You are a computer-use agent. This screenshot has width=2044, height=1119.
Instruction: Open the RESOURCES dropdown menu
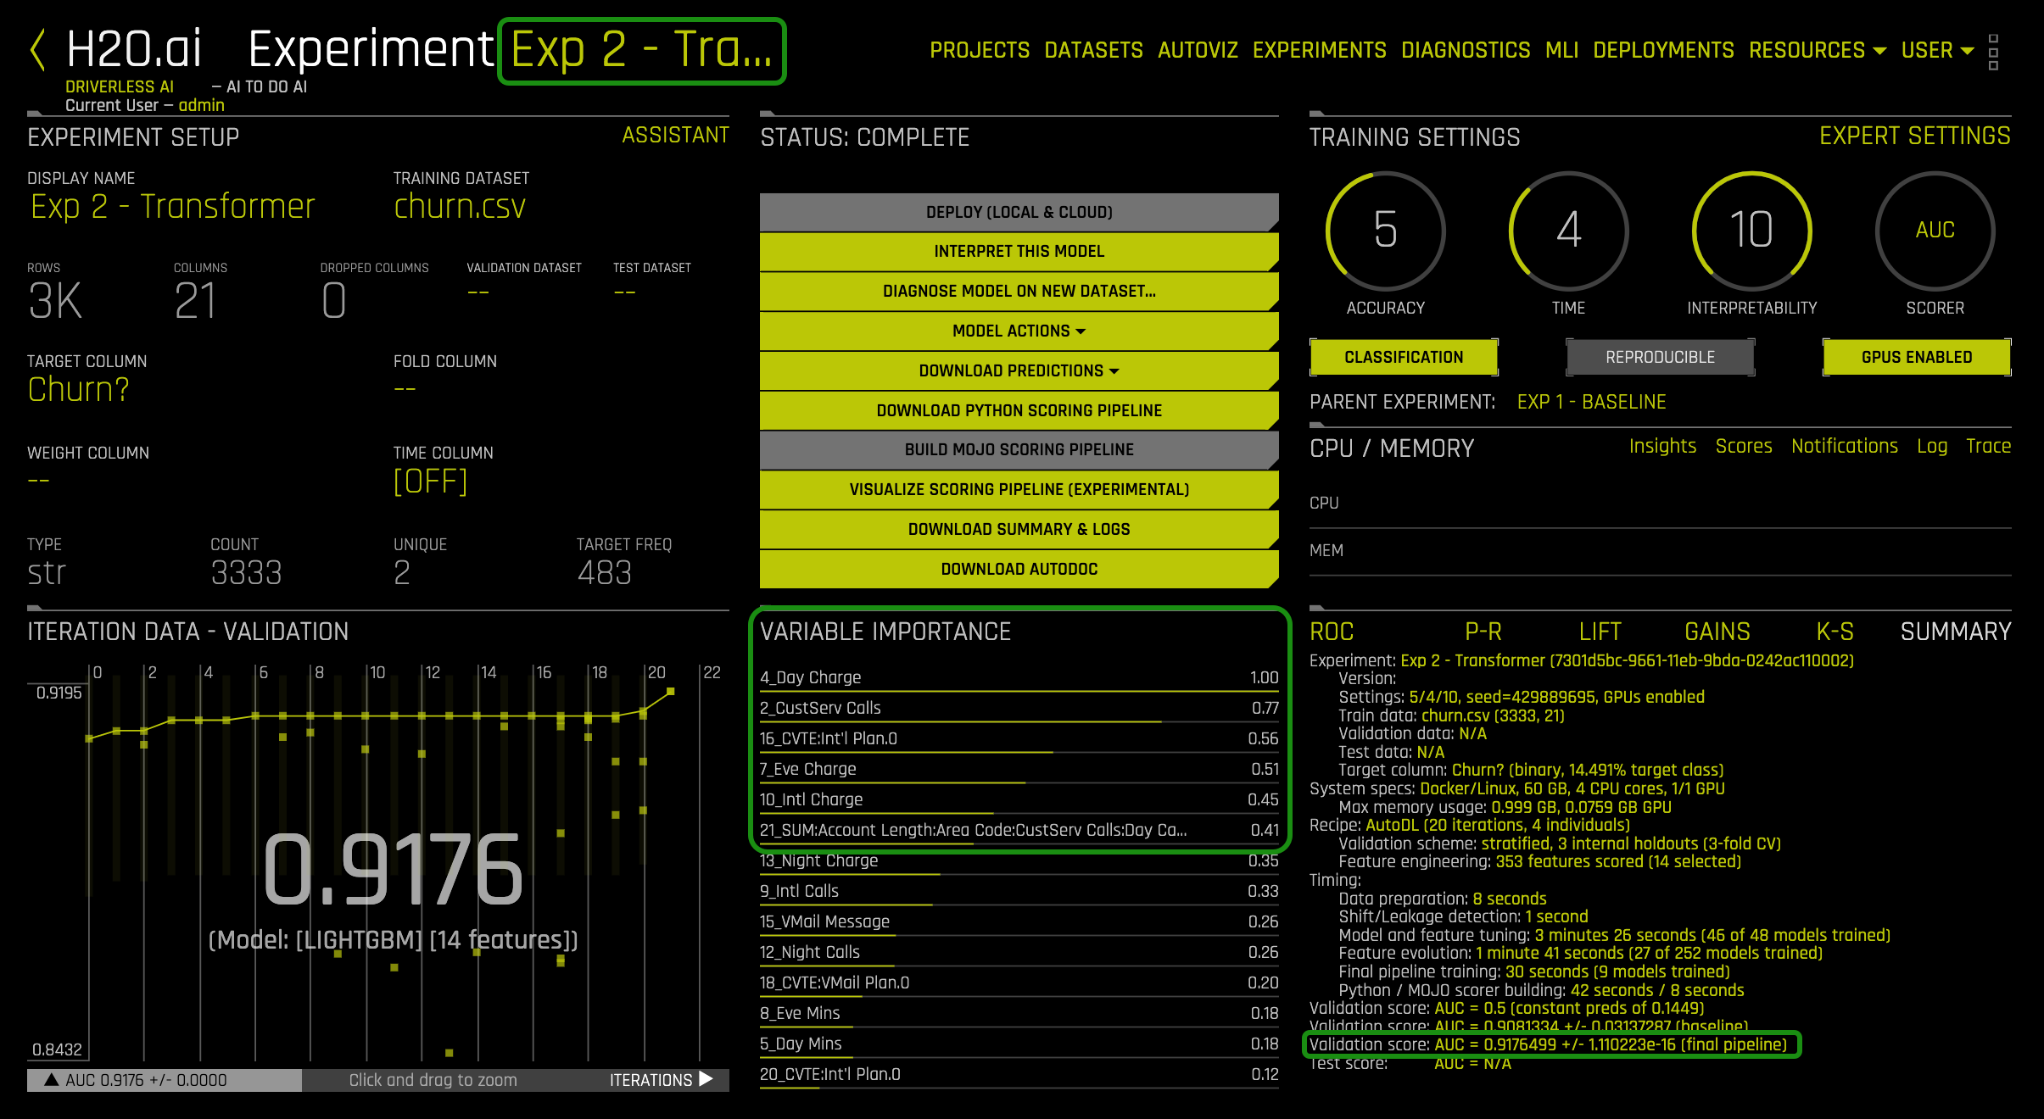click(x=1817, y=50)
